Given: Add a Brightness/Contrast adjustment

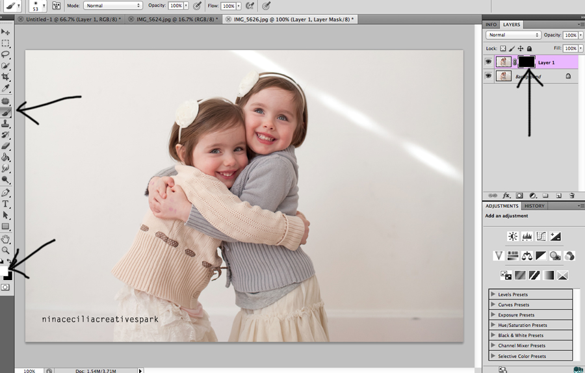Looking at the screenshot, I should point(513,237).
